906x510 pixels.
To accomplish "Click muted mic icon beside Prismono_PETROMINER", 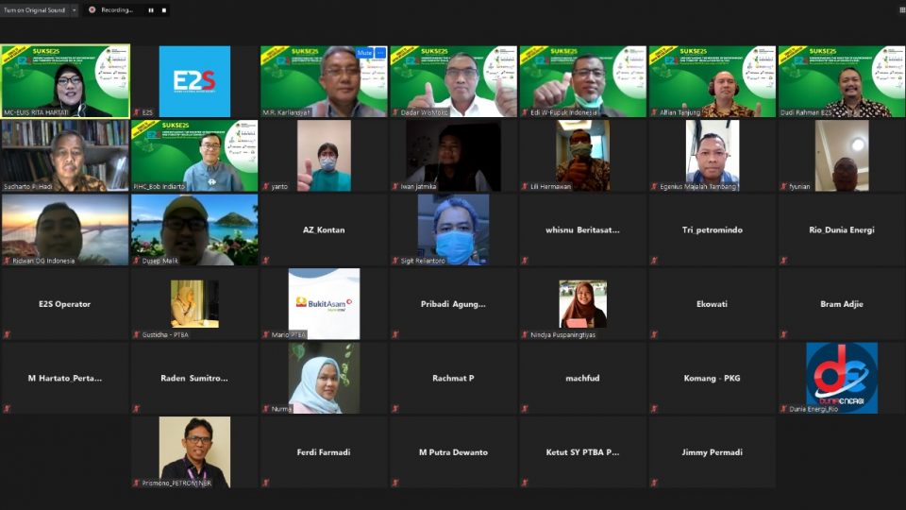I will (x=136, y=483).
